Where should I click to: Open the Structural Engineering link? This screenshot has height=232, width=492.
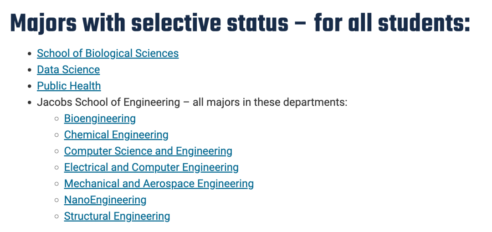coord(117,217)
